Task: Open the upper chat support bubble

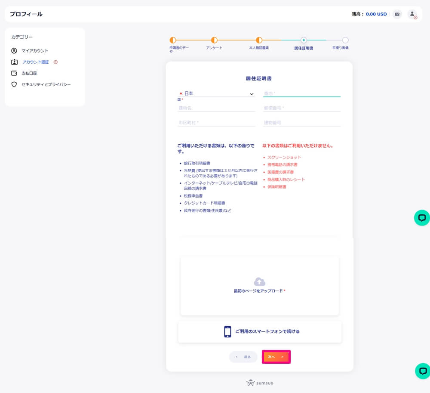Action: tap(422, 218)
